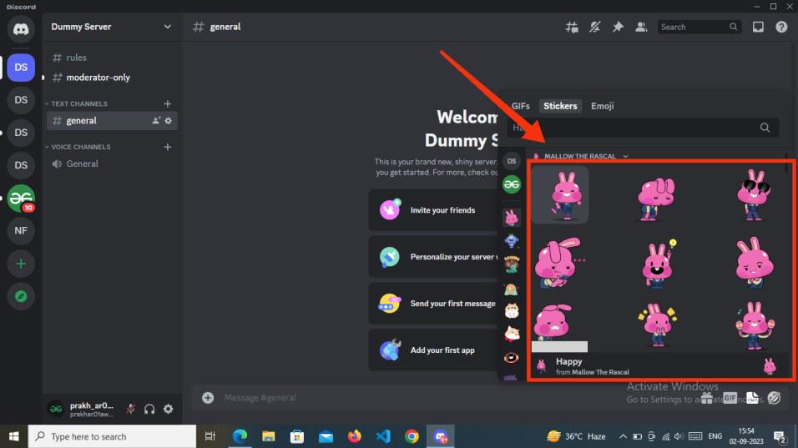Collapse the VOICE CHANNELS category
798x448 pixels.
click(78, 147)
